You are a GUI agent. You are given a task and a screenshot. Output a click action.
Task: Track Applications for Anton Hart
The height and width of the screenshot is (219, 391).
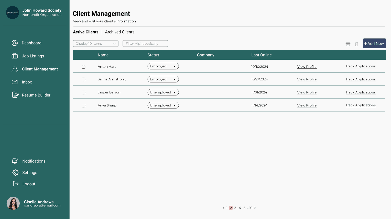coord(361,66)
